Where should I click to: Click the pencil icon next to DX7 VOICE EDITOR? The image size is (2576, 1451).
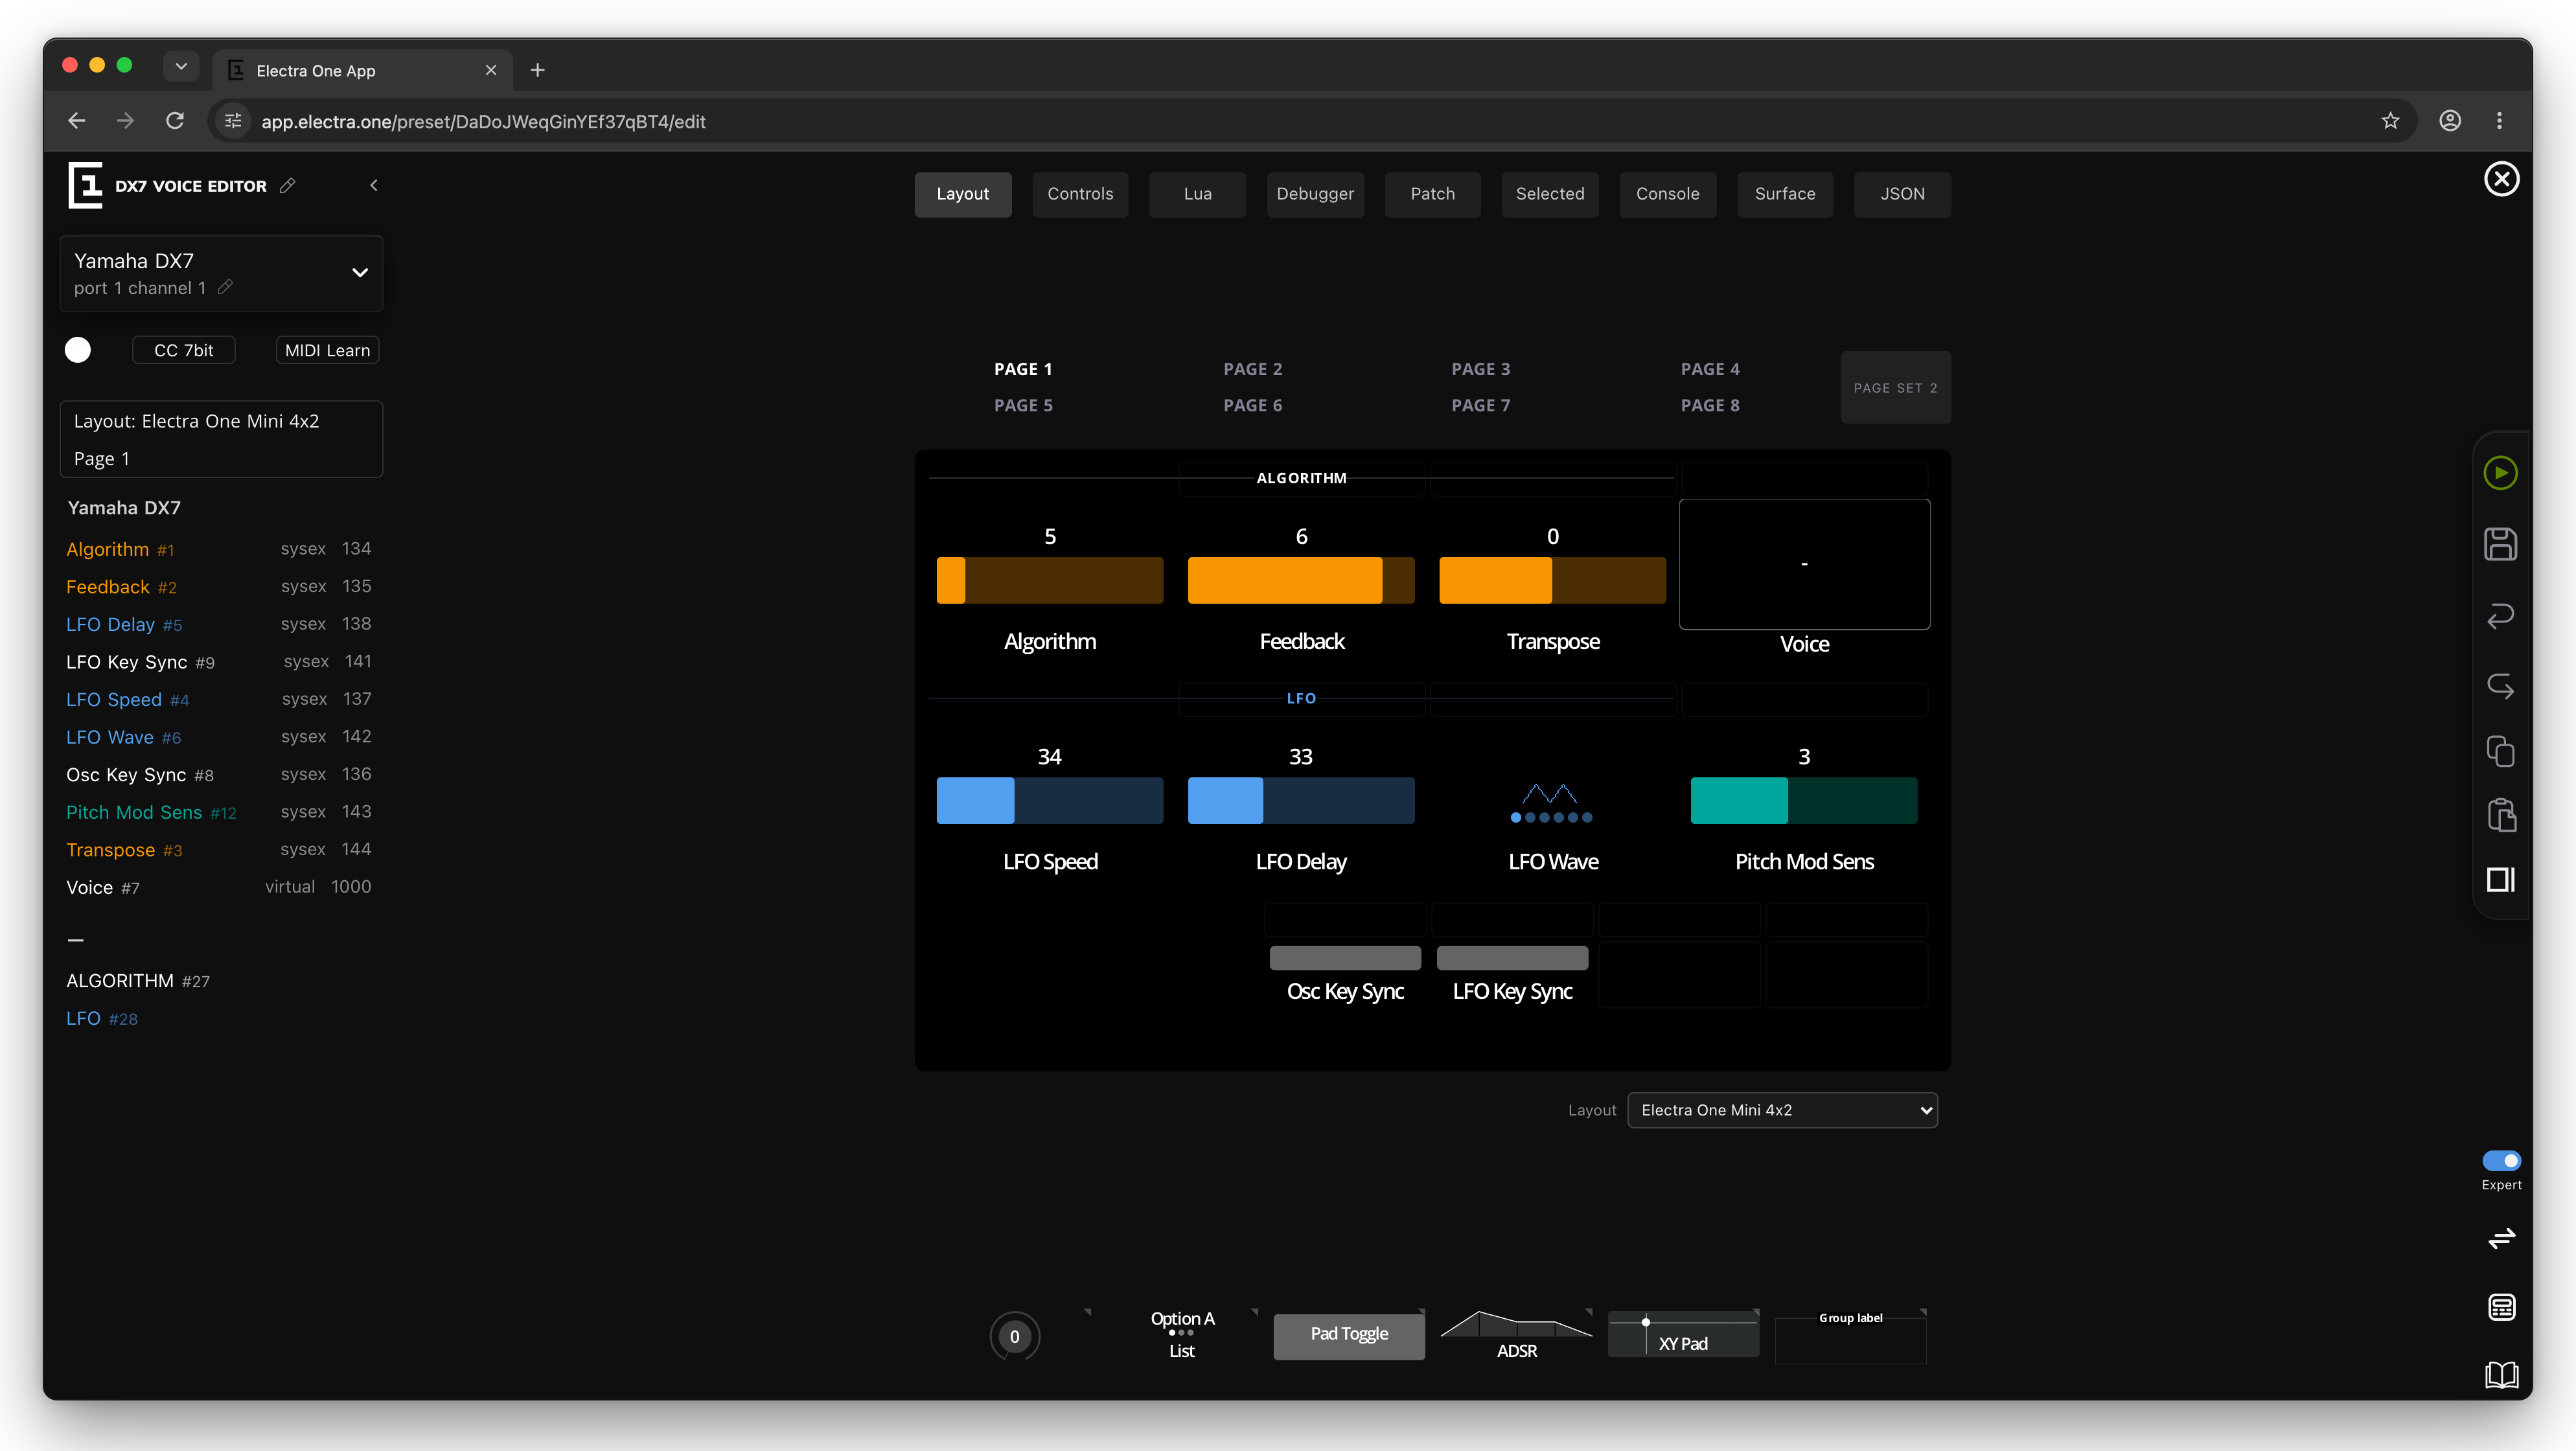click(x=287, y=186)
